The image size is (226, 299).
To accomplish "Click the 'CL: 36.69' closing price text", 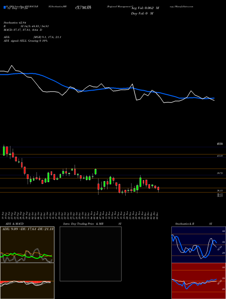I will click(x=83, y=8).
